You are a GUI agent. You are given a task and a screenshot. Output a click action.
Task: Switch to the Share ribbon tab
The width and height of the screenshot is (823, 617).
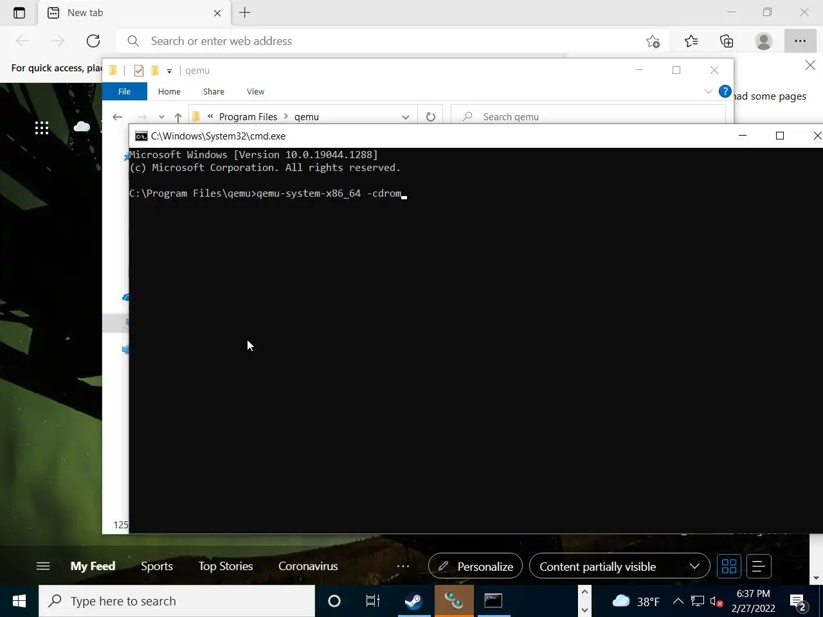(213, 91)
